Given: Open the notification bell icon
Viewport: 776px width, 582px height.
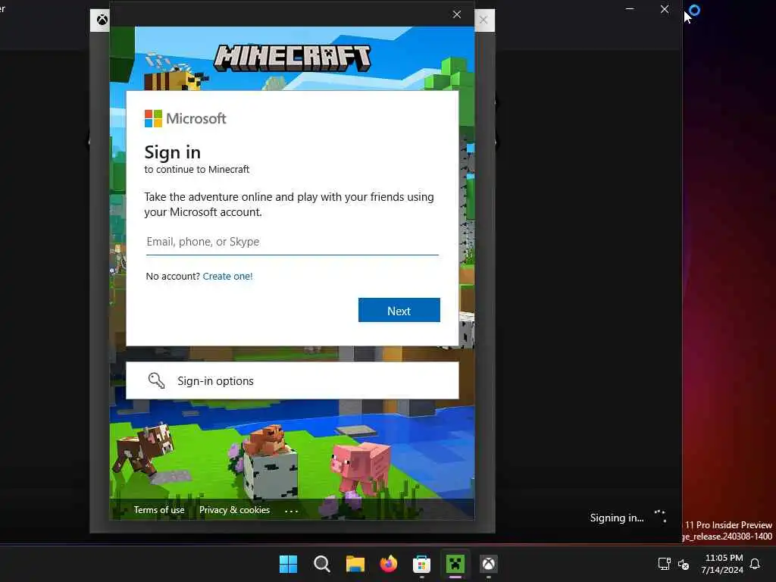Looking at the screenshot, I should tap(756, 564).
